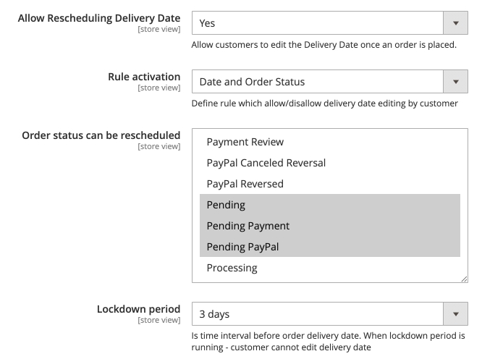Click the "Rule activation" field label

coord(144,76)
